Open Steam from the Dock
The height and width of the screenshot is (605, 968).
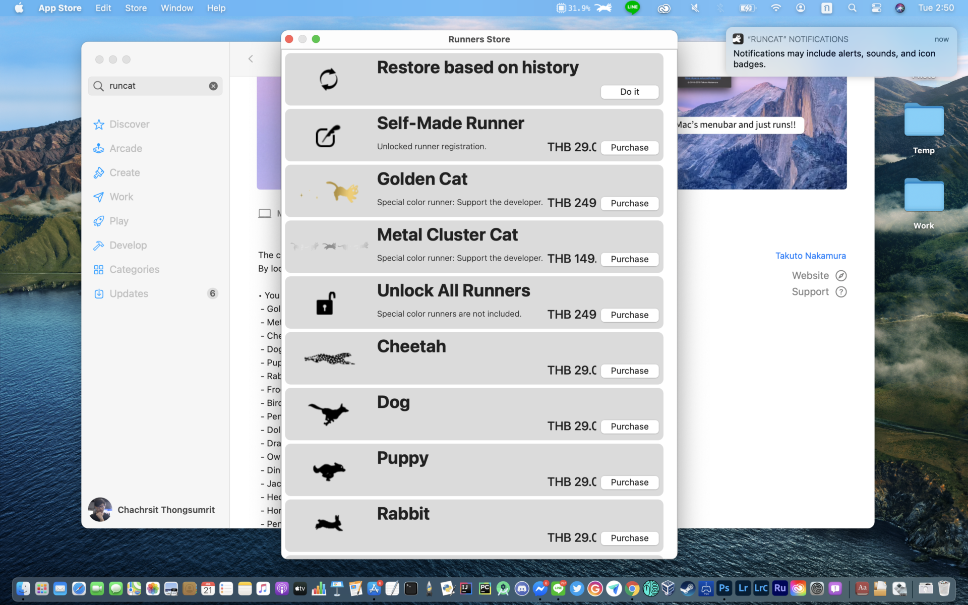pyautogui.click(x=687, y=588)
